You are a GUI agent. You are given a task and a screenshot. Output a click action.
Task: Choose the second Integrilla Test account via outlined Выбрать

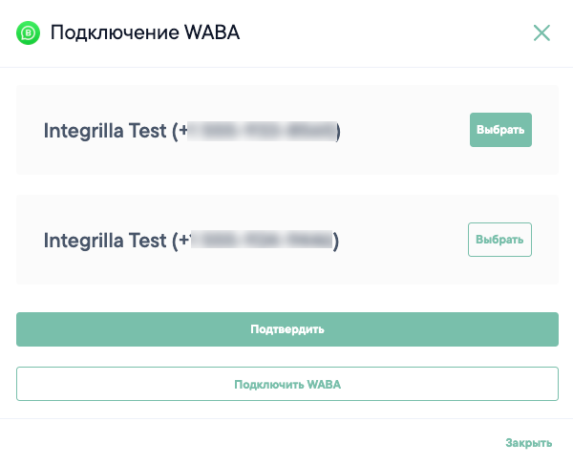point(499,240)
